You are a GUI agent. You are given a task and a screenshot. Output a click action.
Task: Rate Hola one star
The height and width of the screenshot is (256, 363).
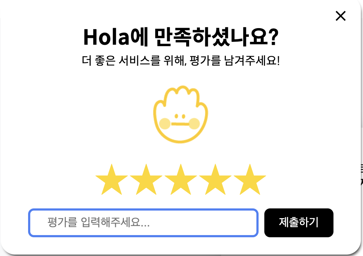coord(112,179)
